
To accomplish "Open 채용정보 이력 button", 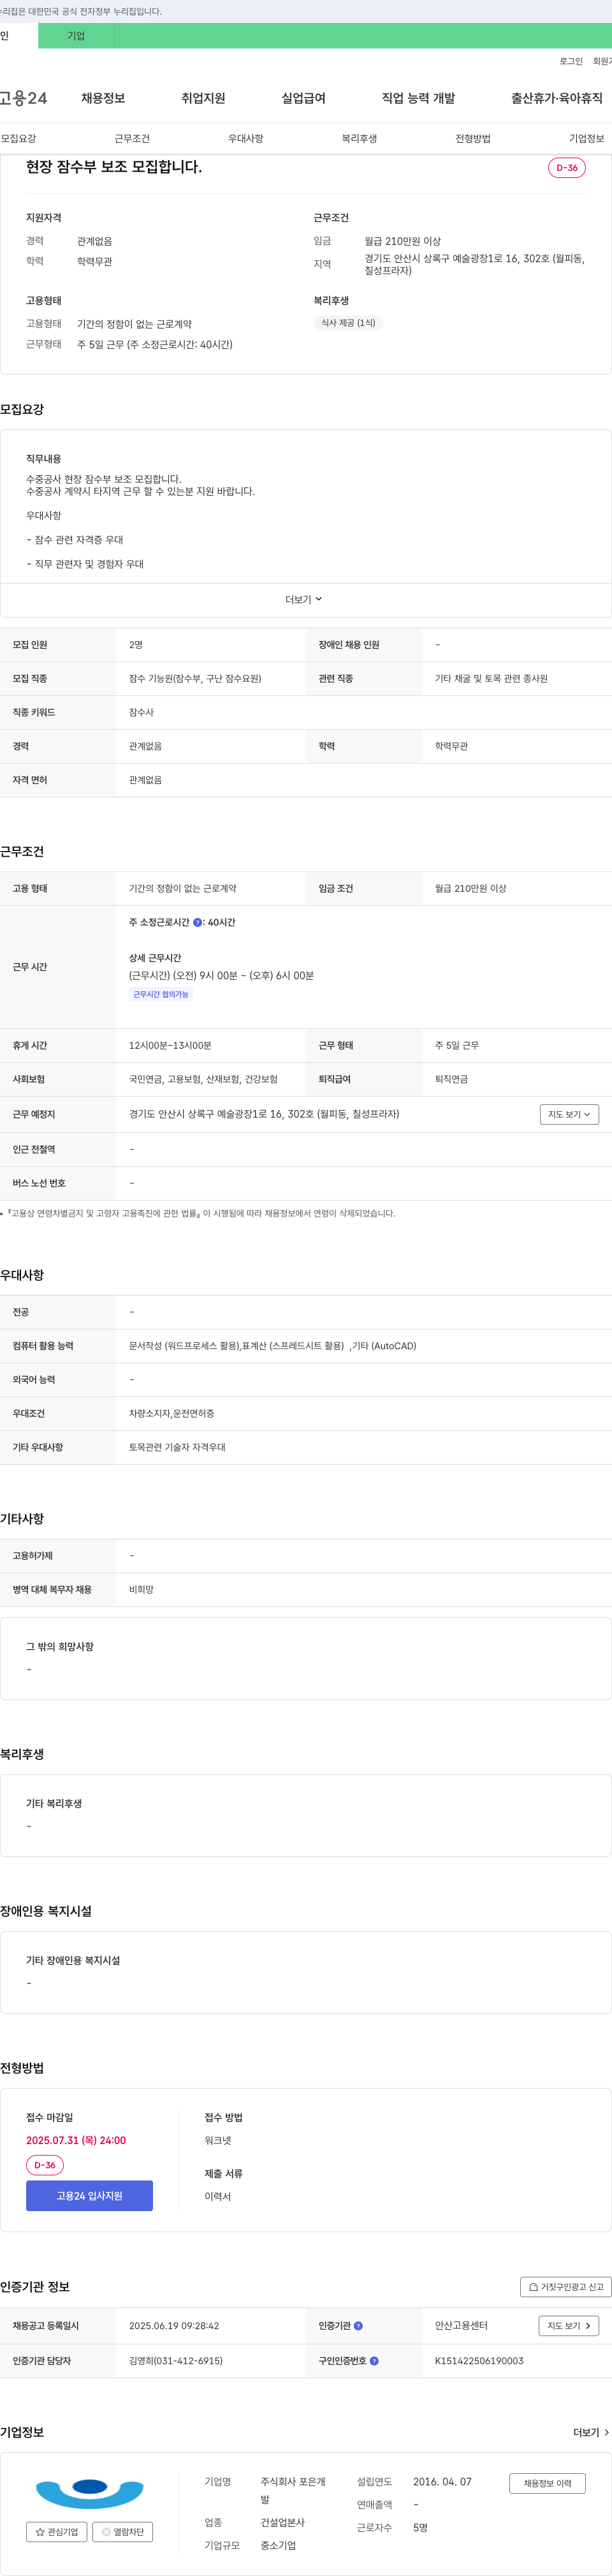I will [x=547, y=2483].
